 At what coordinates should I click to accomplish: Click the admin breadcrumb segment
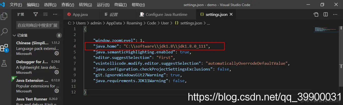pyautogui.click(x=96, y=23)
